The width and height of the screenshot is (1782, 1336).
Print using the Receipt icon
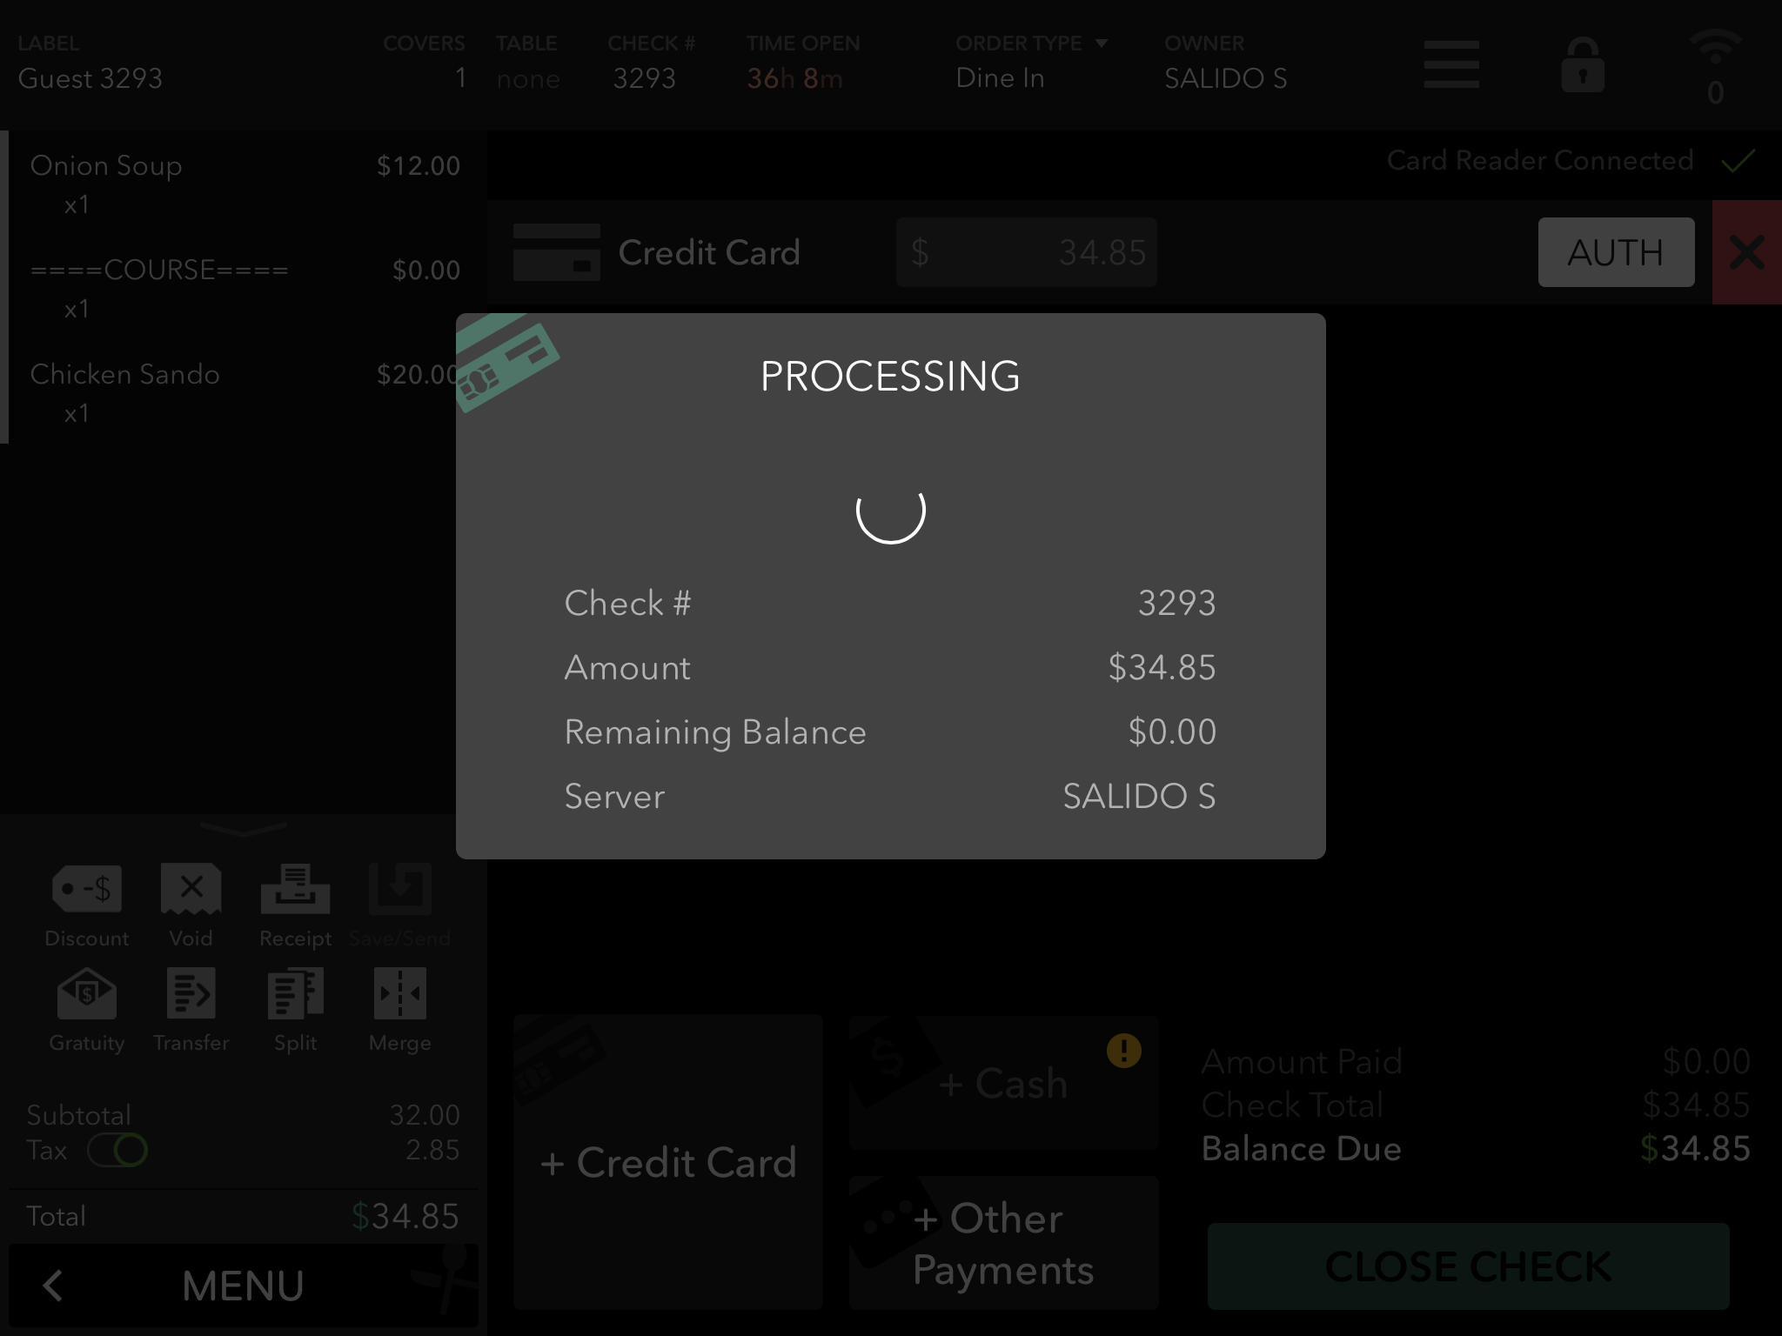pyautogui.click(x=295, y=890)
